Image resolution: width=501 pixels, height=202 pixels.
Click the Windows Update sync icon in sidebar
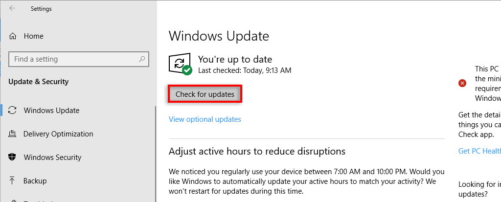coord(13,111)
